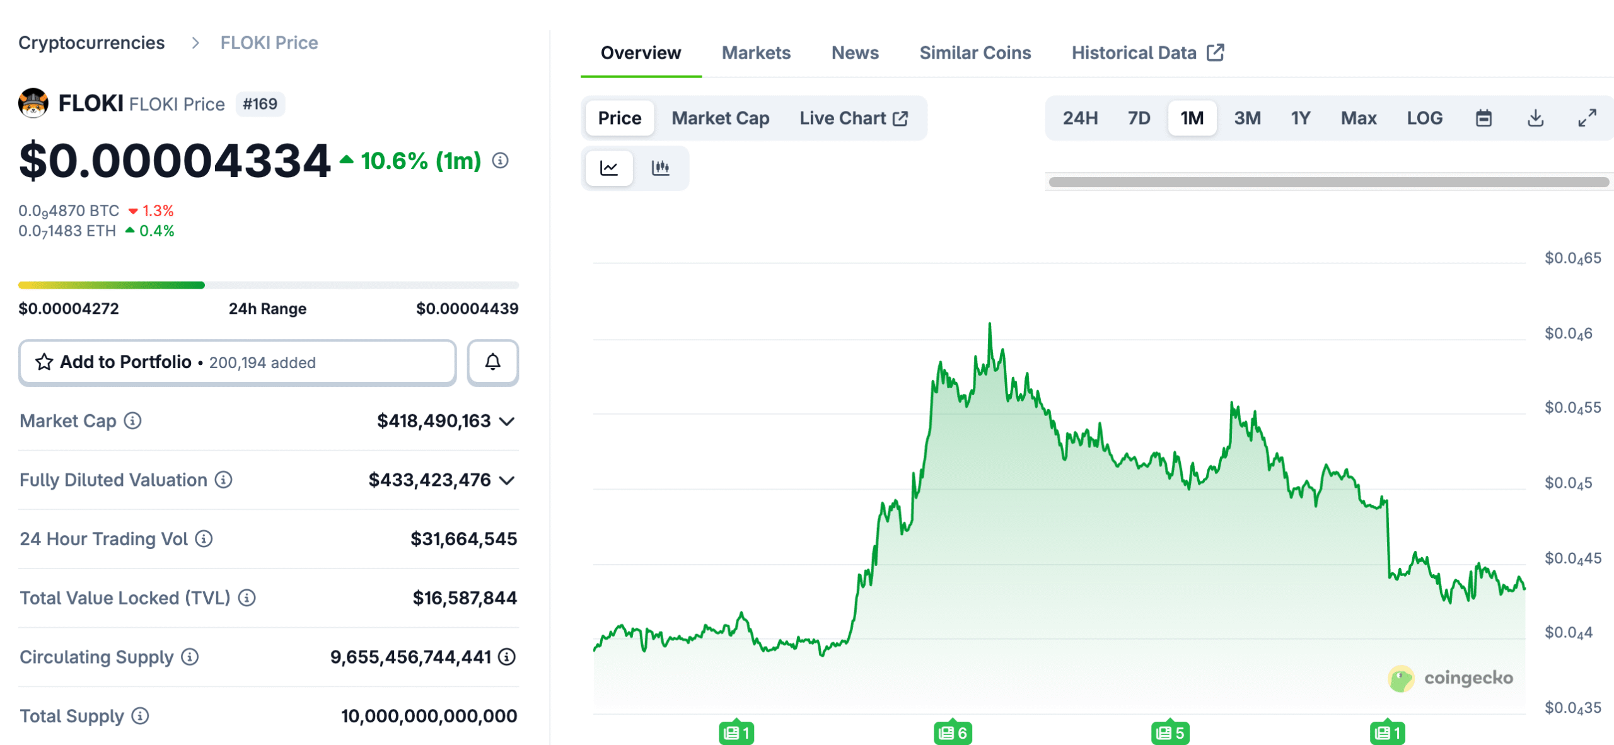Switch to the Similar Coins tab
The image size is (1614, 745).
[x=975, y=53]
